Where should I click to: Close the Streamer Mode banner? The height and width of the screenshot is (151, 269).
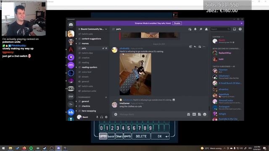[241, 23]
